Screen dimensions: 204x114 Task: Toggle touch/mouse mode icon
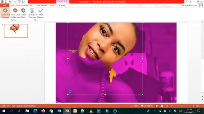pos(23,2)
